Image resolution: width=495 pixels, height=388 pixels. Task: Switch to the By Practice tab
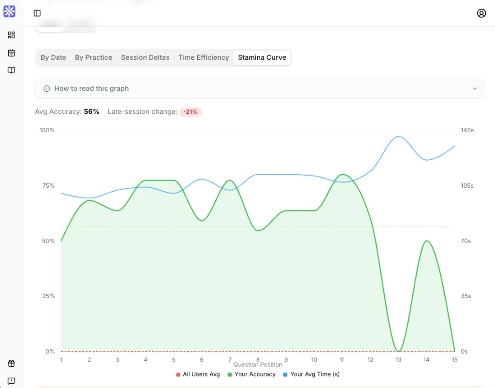point(93,57)
